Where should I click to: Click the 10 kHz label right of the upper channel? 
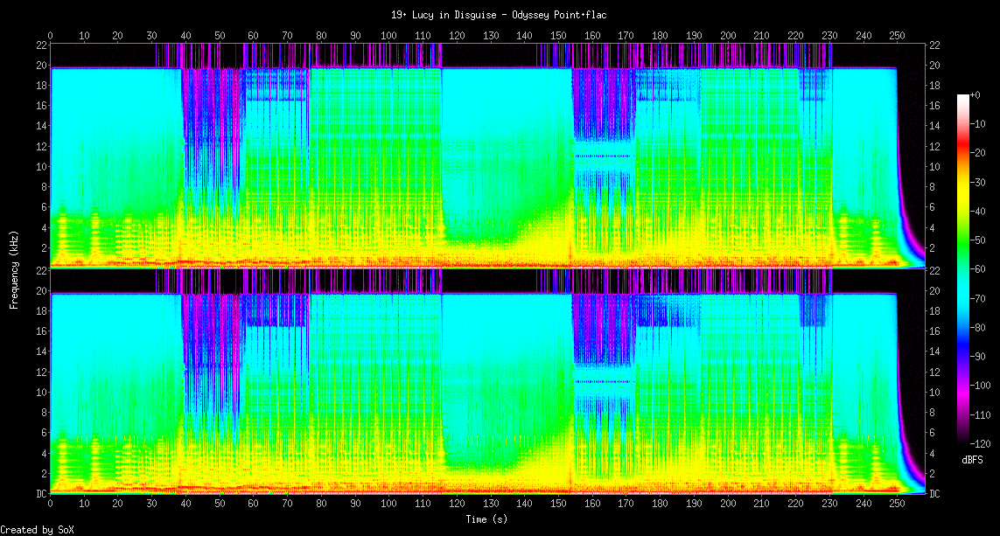pos(934,167)
